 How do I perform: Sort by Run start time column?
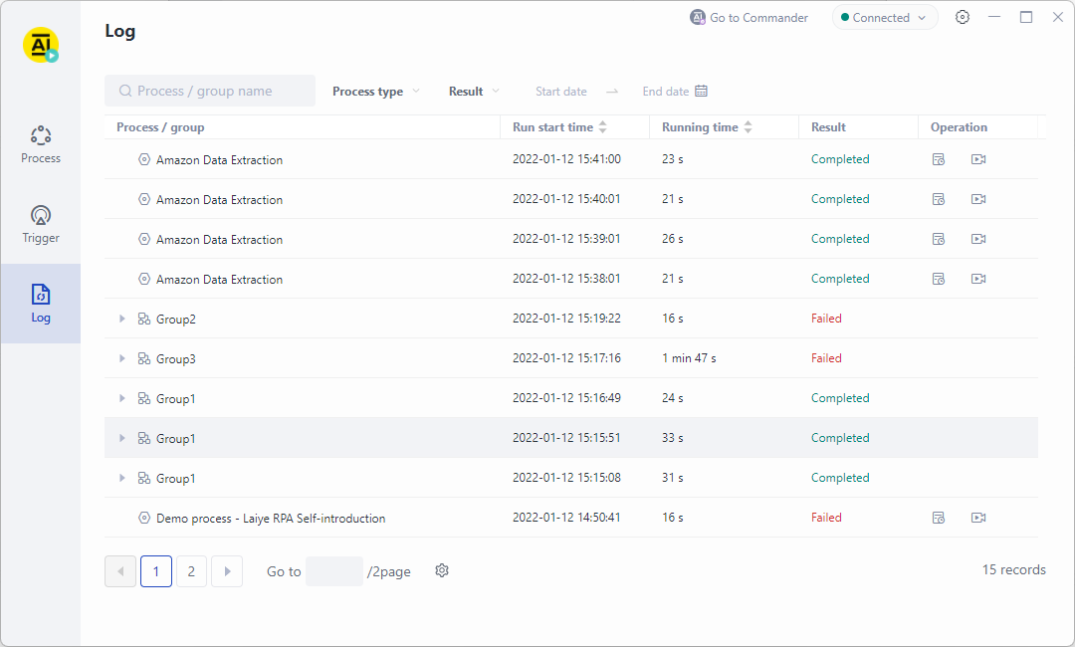pyautogui.click(x=602, y=127)
